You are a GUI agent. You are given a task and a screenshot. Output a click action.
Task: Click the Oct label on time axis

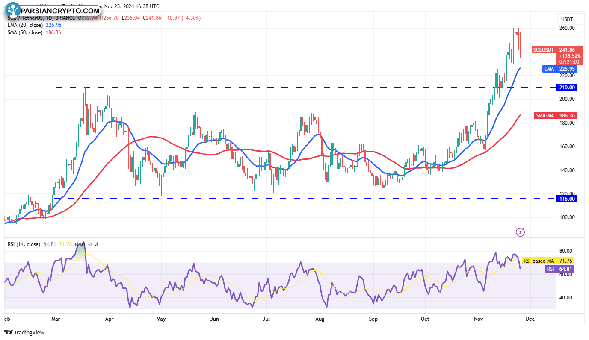click(x=425, y=319)
